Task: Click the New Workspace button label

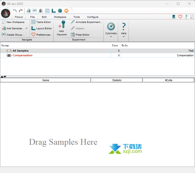Action: pyautogui.click(x=16, y=22)
